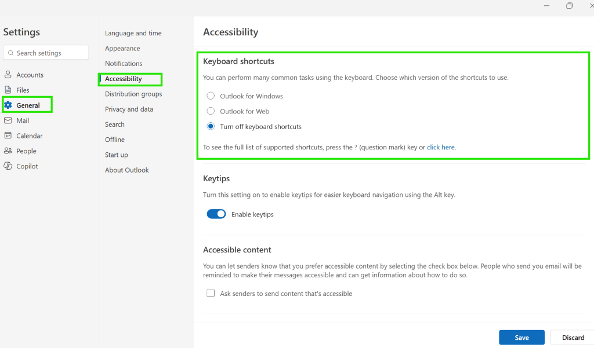594x348 pixels.
Task: Click the Copilot icon
Action: 8,166
